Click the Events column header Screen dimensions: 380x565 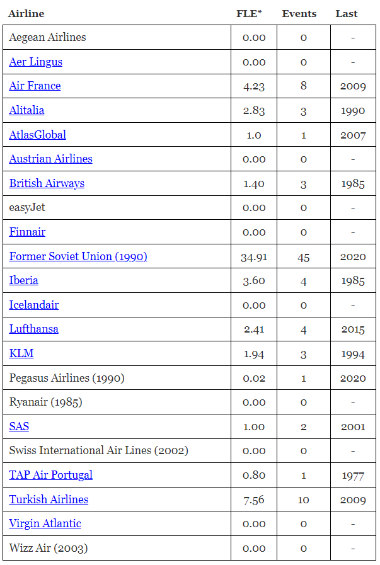click(299, 13)
